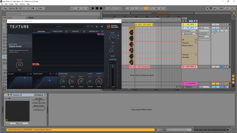Viewport: 237px width, 133px height.
Task: Click the Configure button on Texture device
Action: point(39,95)
